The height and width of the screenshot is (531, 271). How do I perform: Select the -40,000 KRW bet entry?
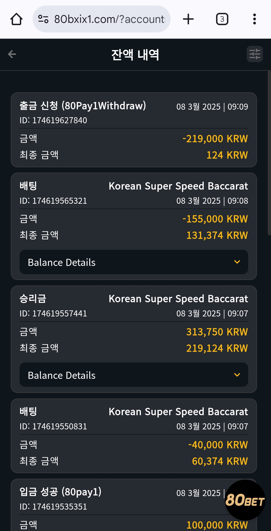(134, 436)
